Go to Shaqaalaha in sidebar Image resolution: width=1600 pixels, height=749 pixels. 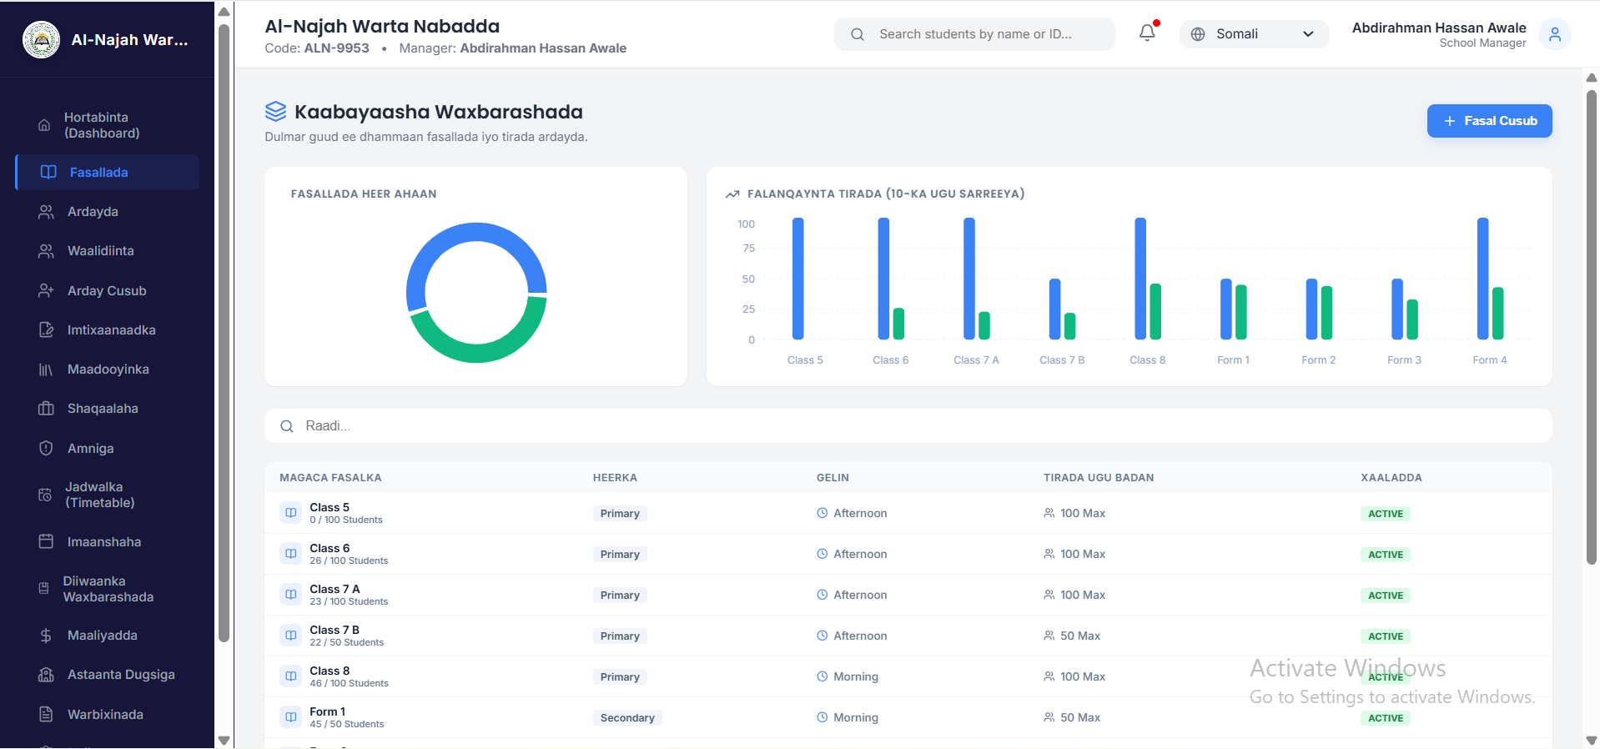[107, 409]
